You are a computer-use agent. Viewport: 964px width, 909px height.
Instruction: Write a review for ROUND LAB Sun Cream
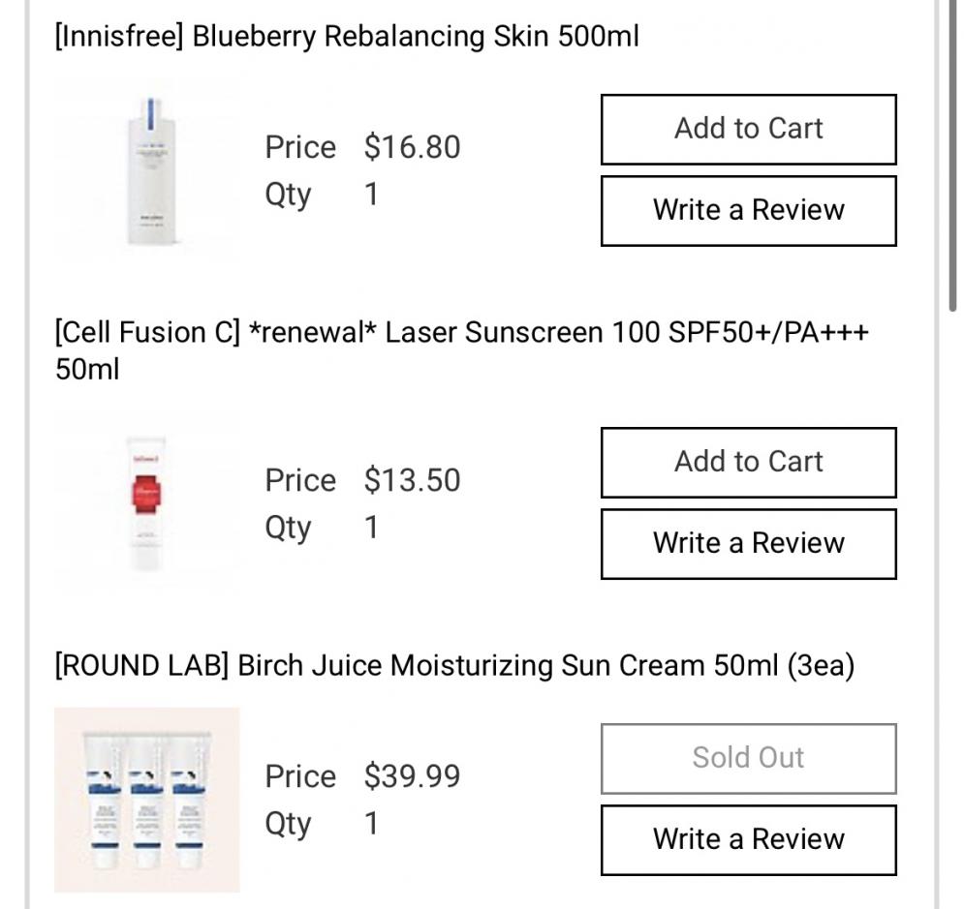point(748,839)
